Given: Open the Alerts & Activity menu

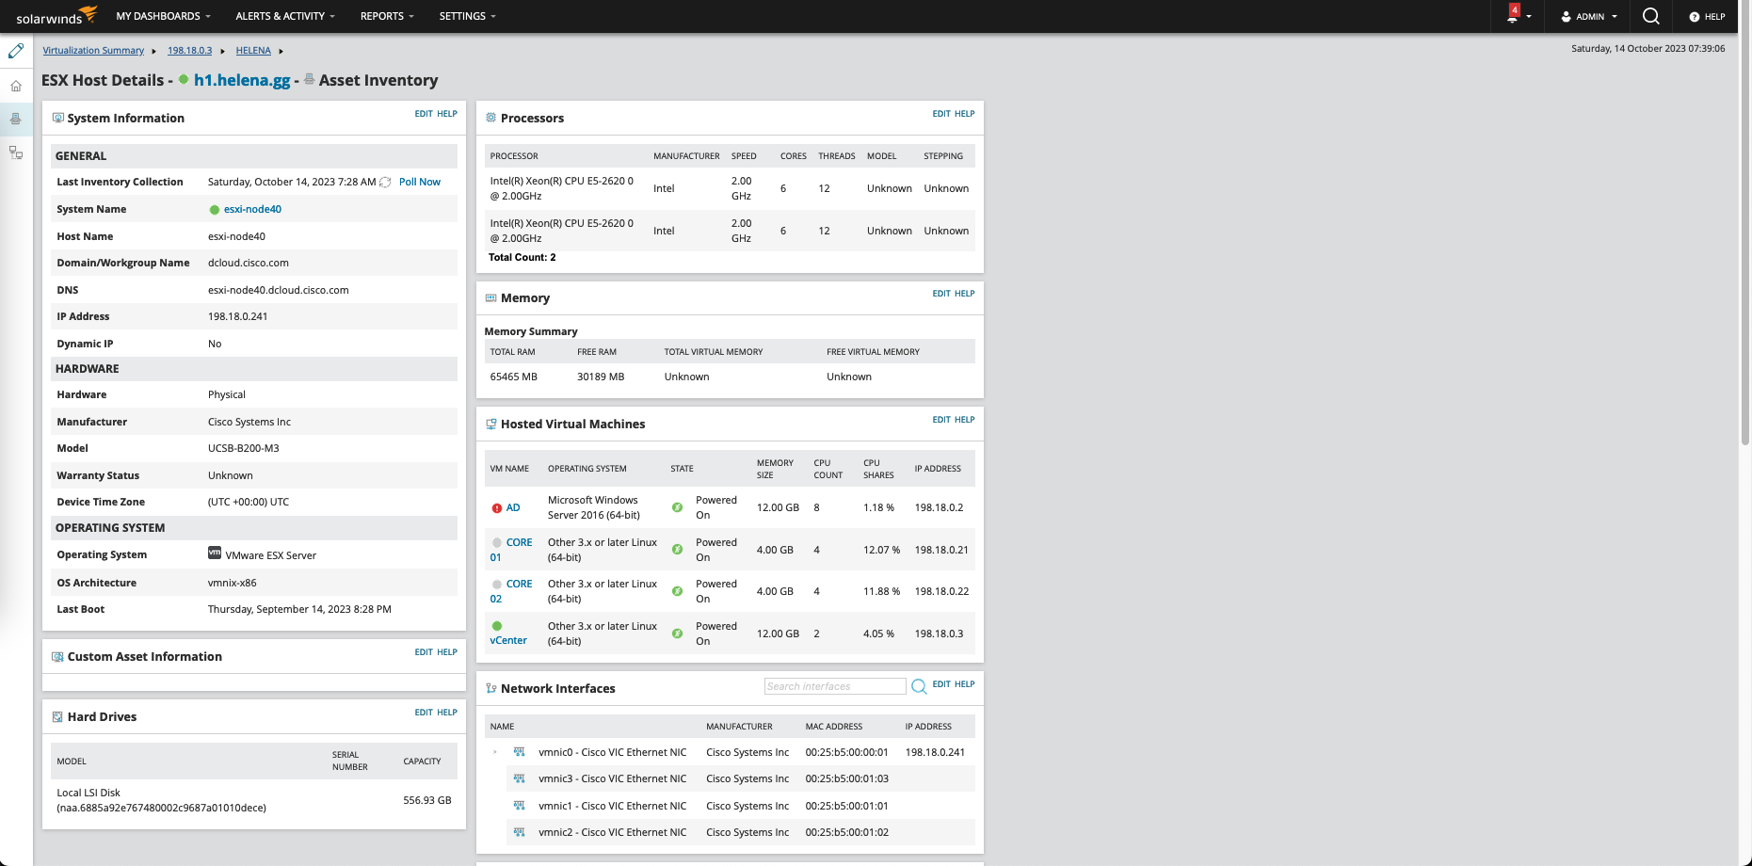Looking at the screenshot, I should (284, 16).
